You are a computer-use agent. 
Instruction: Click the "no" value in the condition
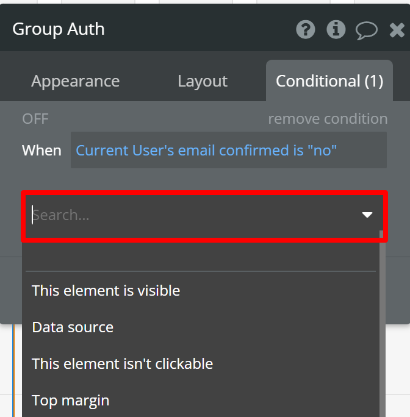(x=322, y=150)
